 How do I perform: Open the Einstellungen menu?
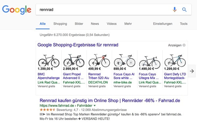[x=163, y=24]
